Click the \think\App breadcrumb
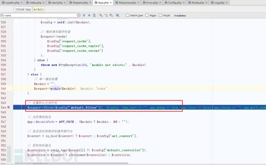Image resolution: width=266 pixels, height=165 pixels. (x=23, y=9)
